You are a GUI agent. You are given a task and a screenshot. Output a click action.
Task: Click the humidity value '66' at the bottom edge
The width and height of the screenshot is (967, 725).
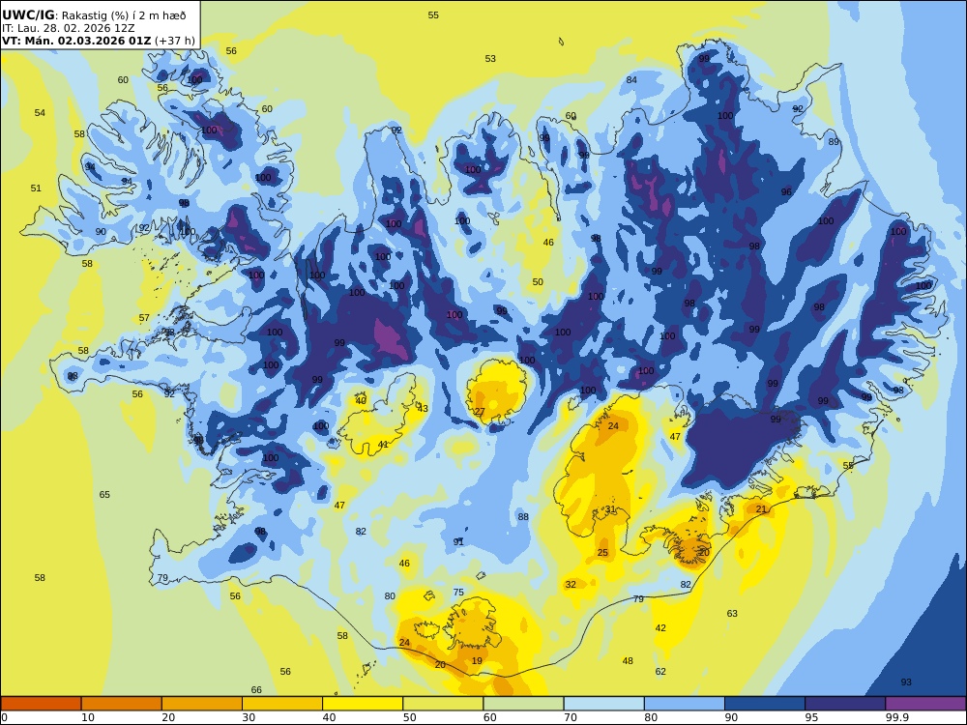click(x=256, y=690)
